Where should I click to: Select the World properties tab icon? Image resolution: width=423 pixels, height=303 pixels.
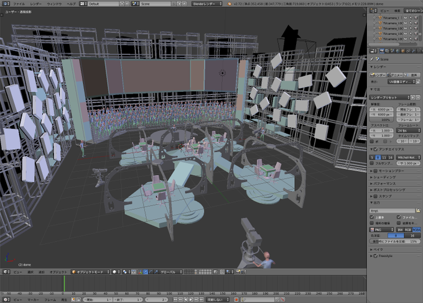tap(397, 51)
